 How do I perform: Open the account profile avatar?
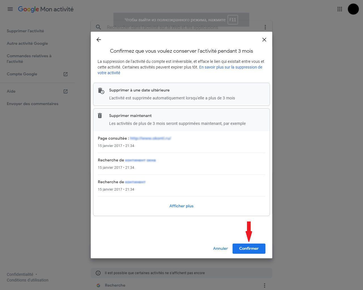tap(353, 9)
